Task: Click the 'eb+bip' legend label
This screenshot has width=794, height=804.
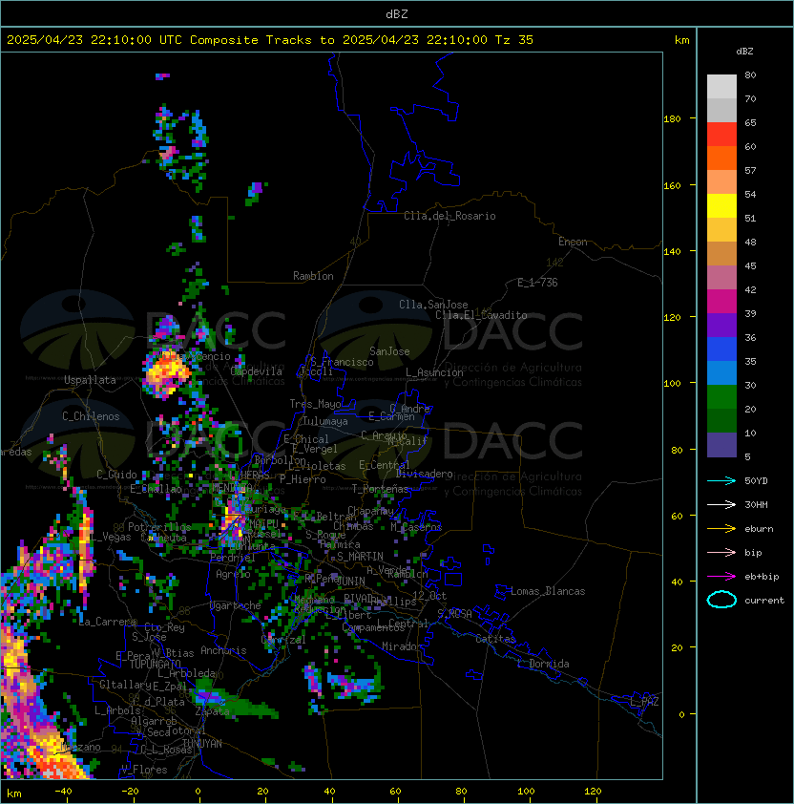Action: 762,577
